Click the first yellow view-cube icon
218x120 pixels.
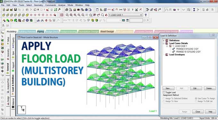coord(4,15)
